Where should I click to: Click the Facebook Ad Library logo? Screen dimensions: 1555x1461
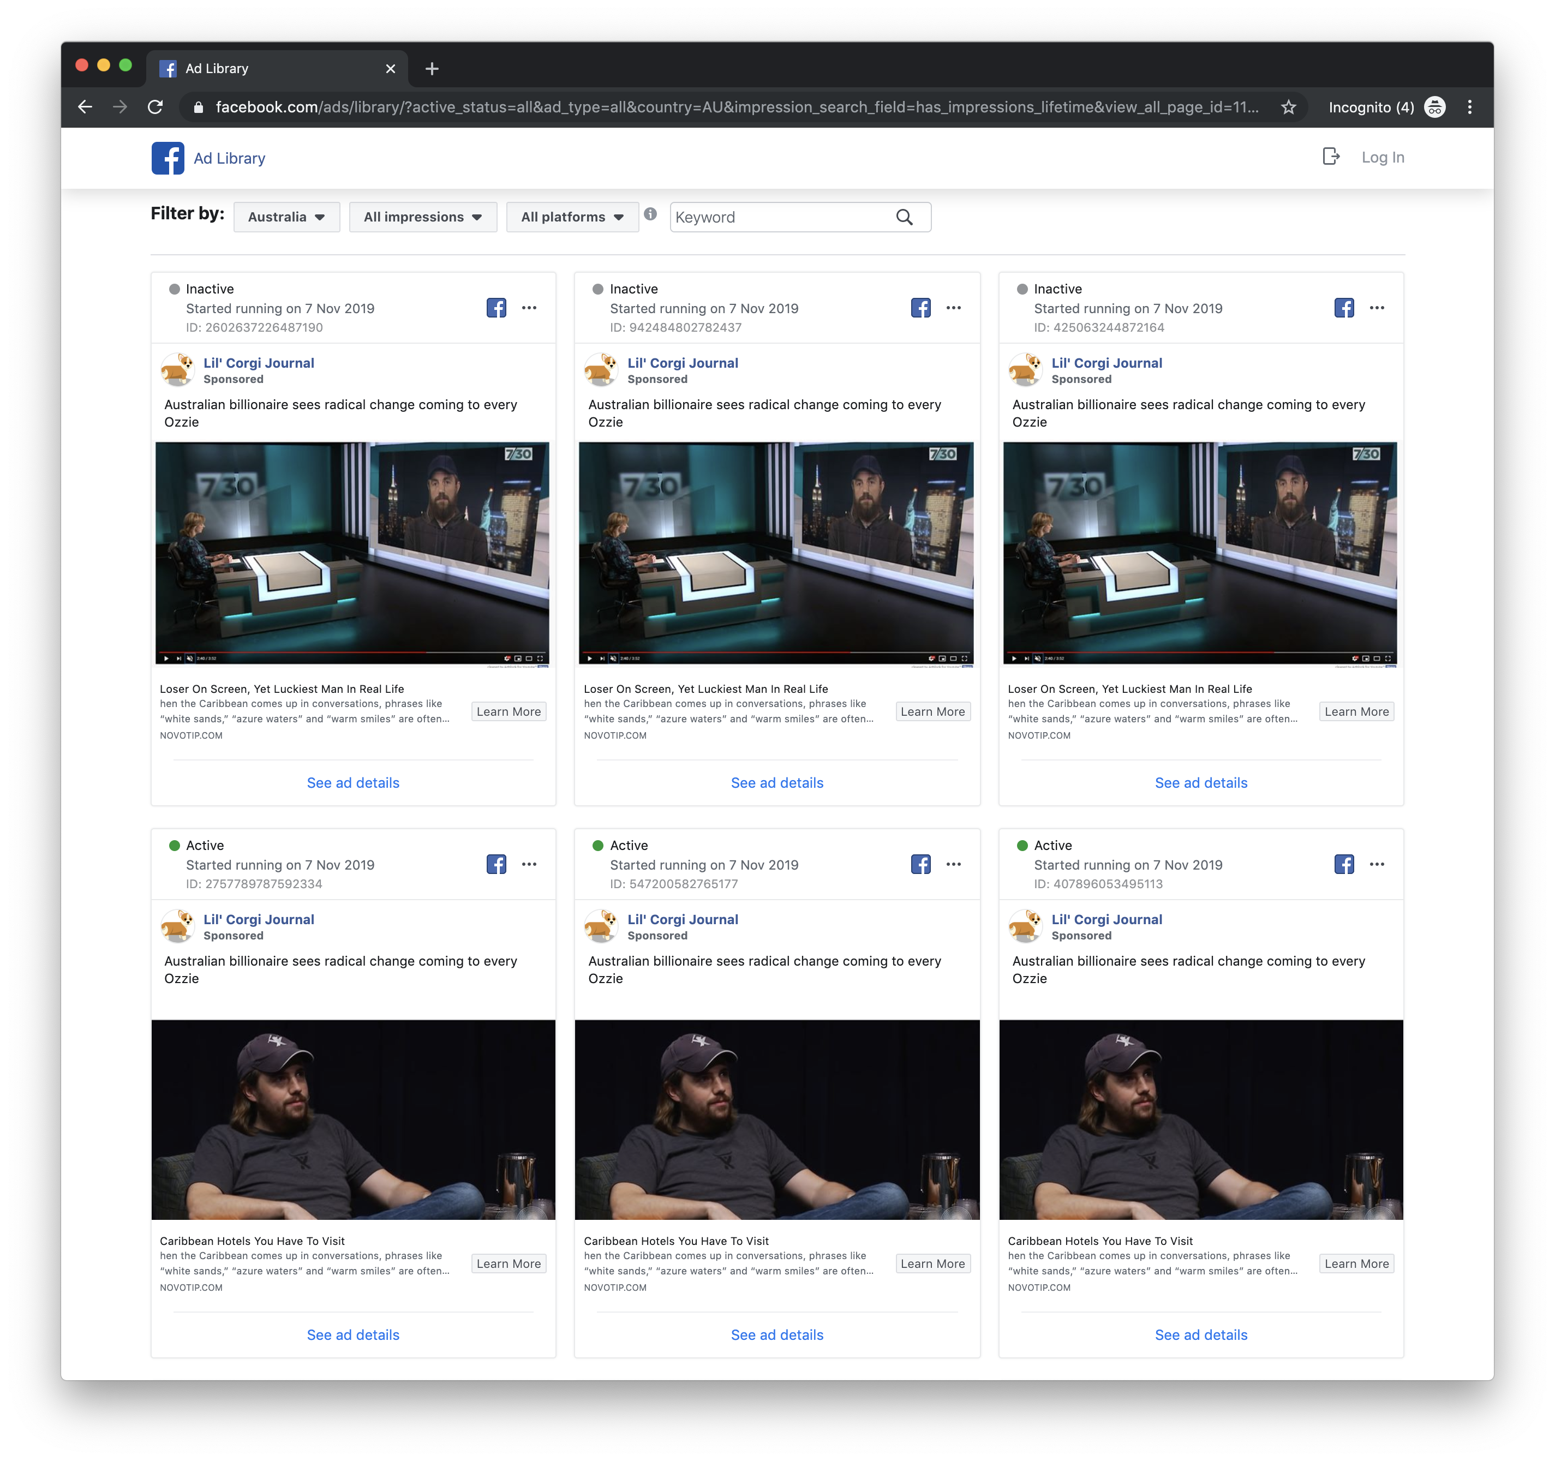point(168,157)
